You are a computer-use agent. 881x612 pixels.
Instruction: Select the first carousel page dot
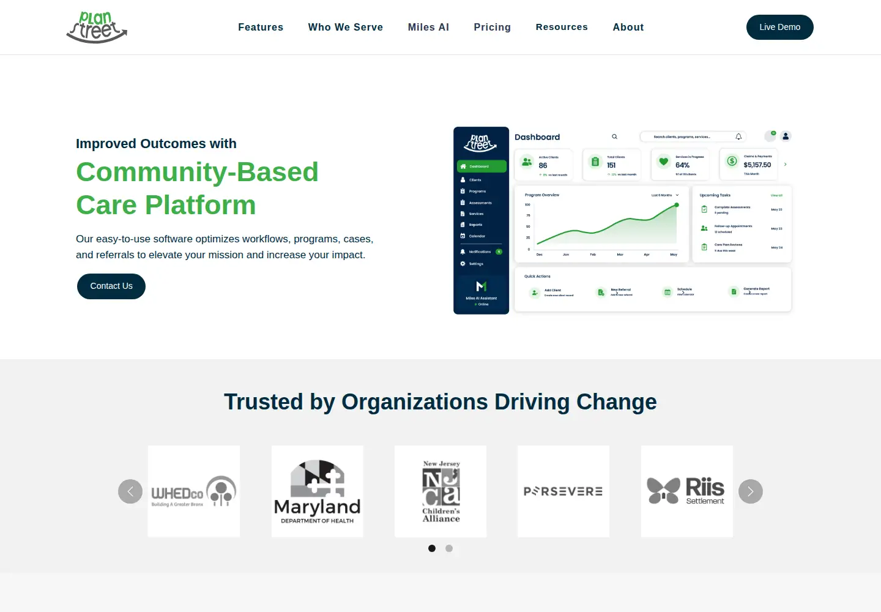pos(432,548)
